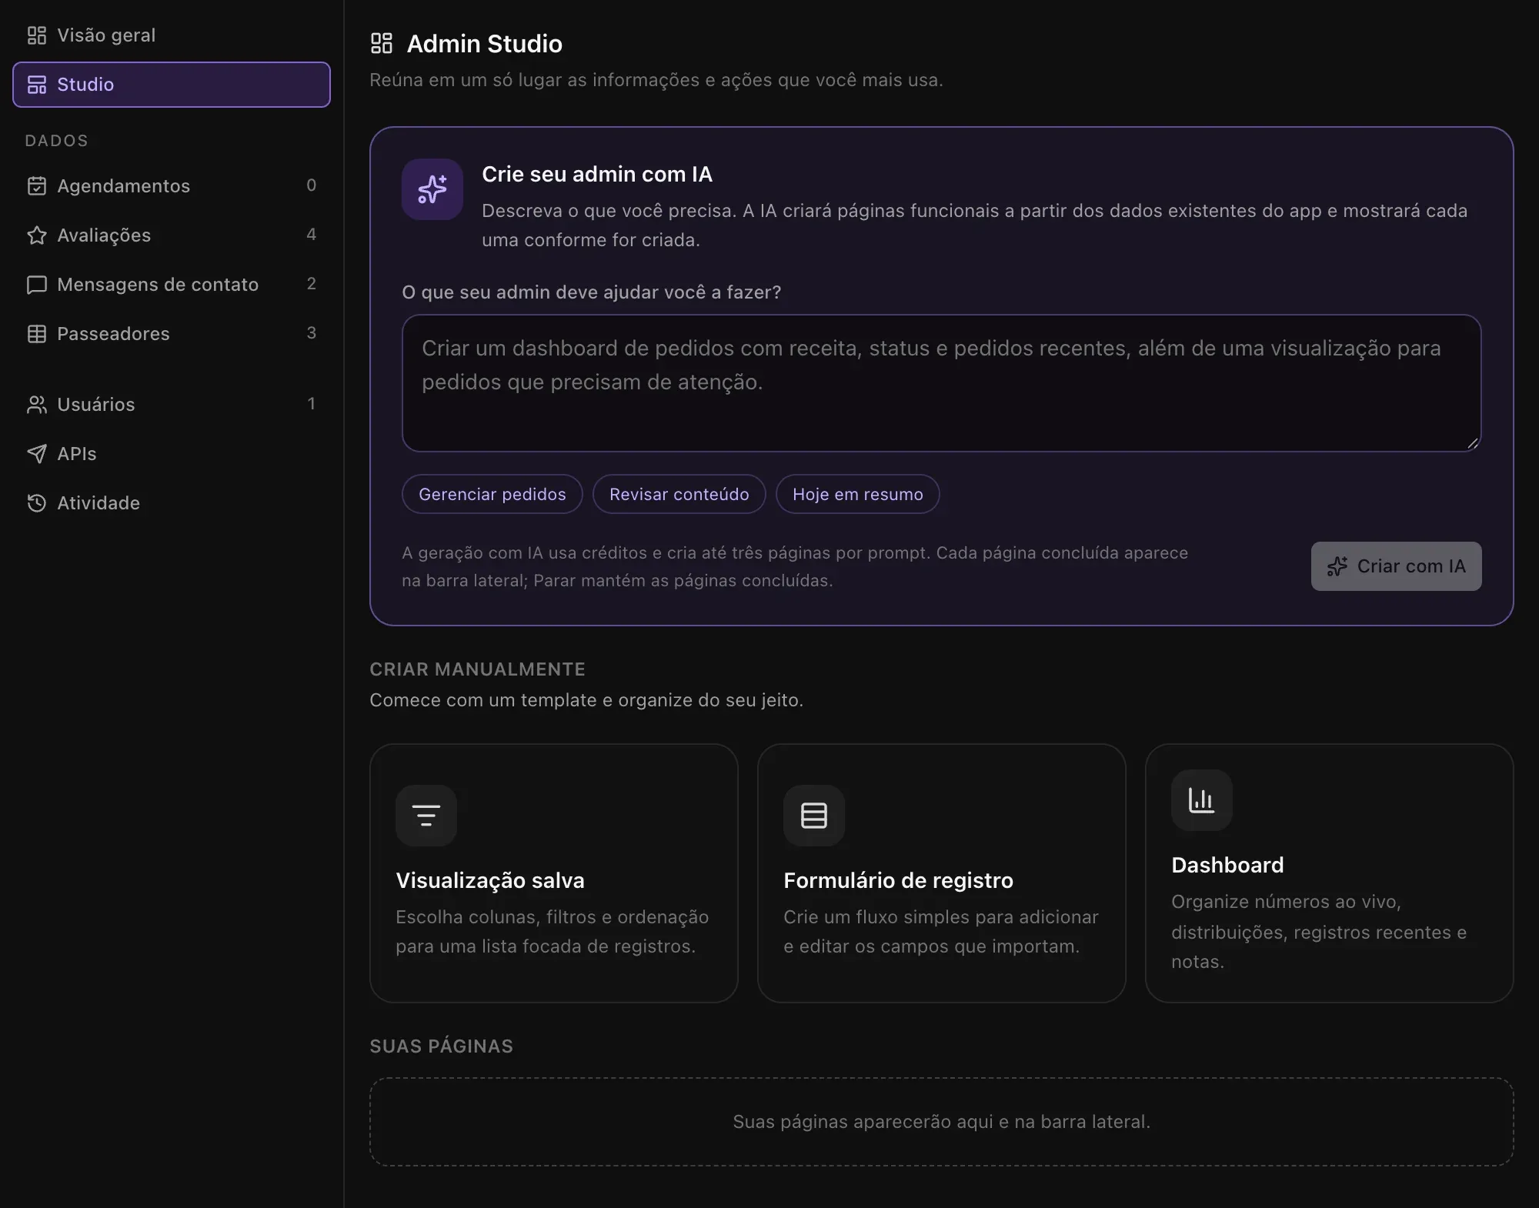
Task: Navigate to Passeadores
Action: [x=172, y=334]
